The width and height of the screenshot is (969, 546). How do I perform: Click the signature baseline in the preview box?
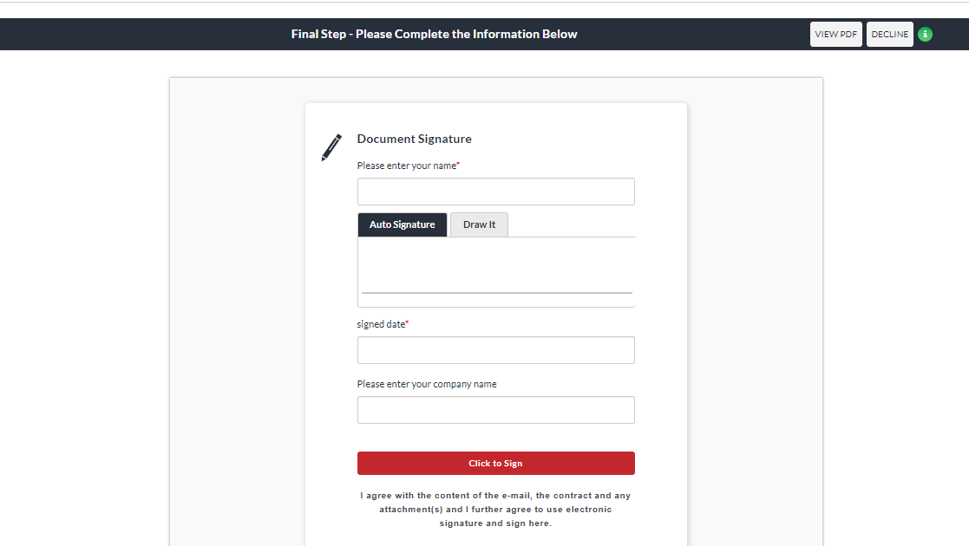495,293
